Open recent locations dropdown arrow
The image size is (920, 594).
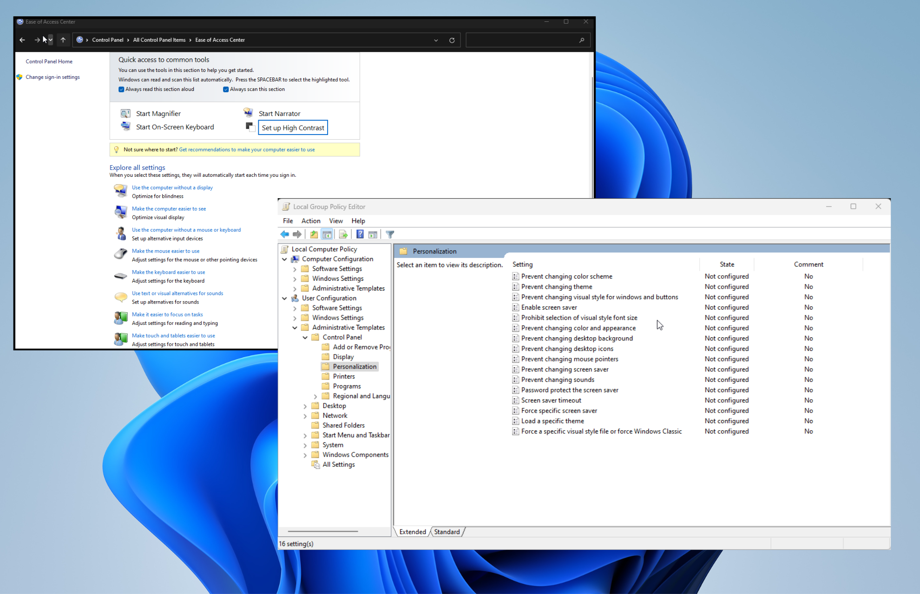51,40
